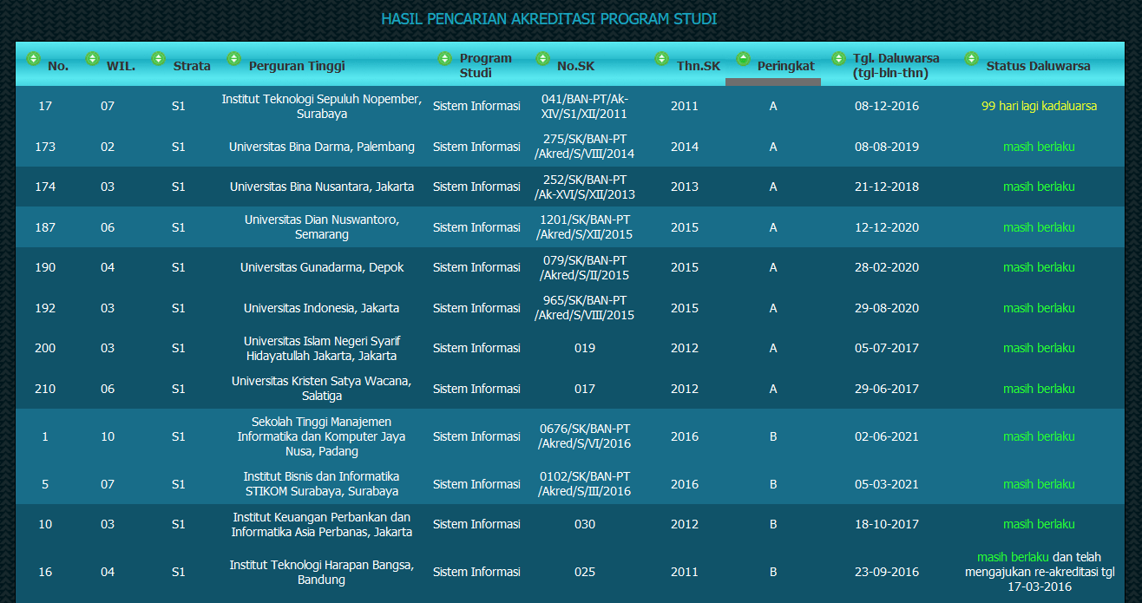The width and height of the screenshot is (1142, 603).
Task: Select Institut Bisnis dan Informatika STIKOM Surabaya
Action: point(322,484)
